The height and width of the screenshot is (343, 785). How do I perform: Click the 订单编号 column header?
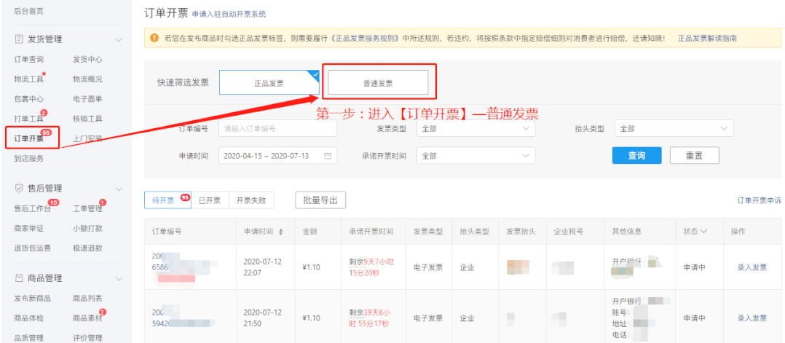coord(167,232)
